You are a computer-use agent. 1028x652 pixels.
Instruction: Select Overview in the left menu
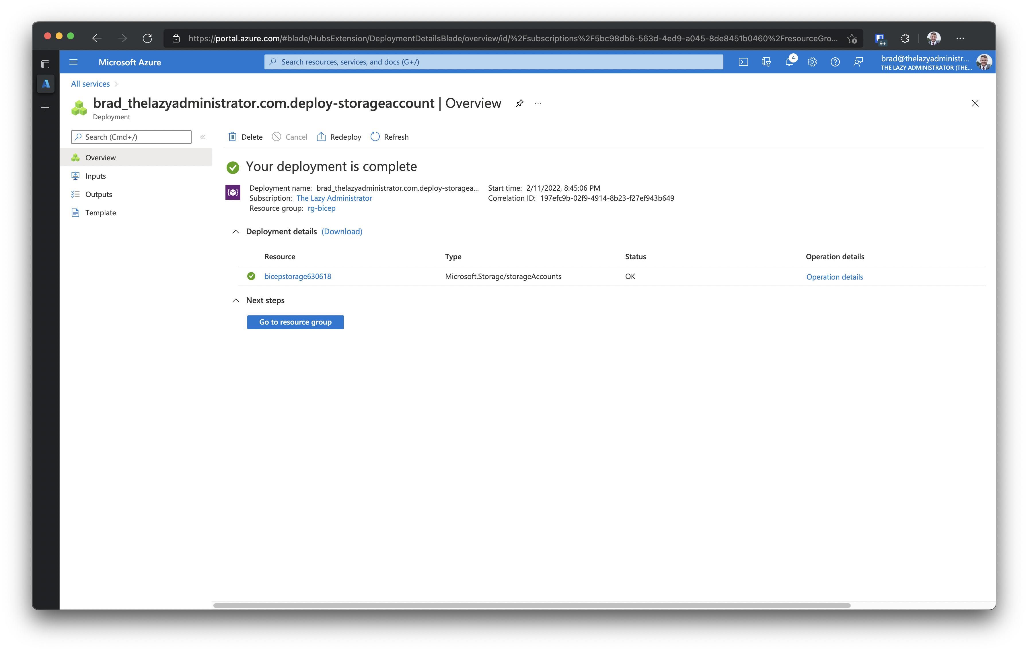click(x=136, y=157)
